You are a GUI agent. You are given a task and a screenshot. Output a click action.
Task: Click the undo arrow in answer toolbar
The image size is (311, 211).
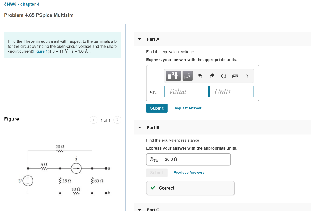coord(200,76)
